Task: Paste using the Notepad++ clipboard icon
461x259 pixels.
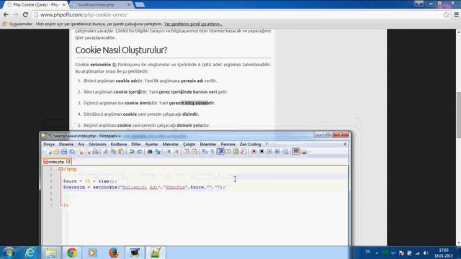Action: (x=121, y=152)
